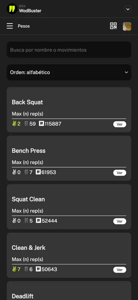Open the user profile avatar
Viewport: 138px width, 300px height.
127,26
